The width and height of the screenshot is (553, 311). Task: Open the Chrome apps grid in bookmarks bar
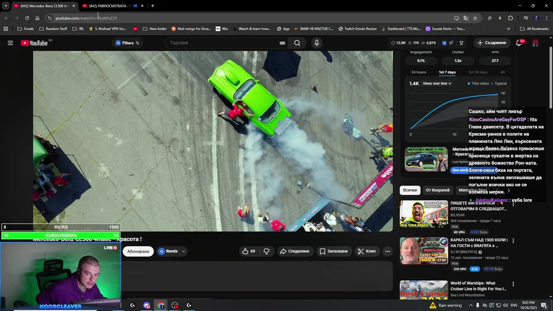coord(6,29)
